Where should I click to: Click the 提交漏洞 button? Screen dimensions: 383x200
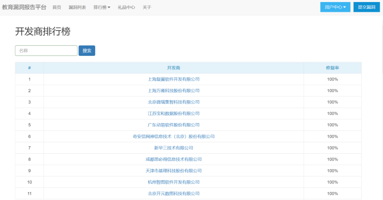point(367,7)
